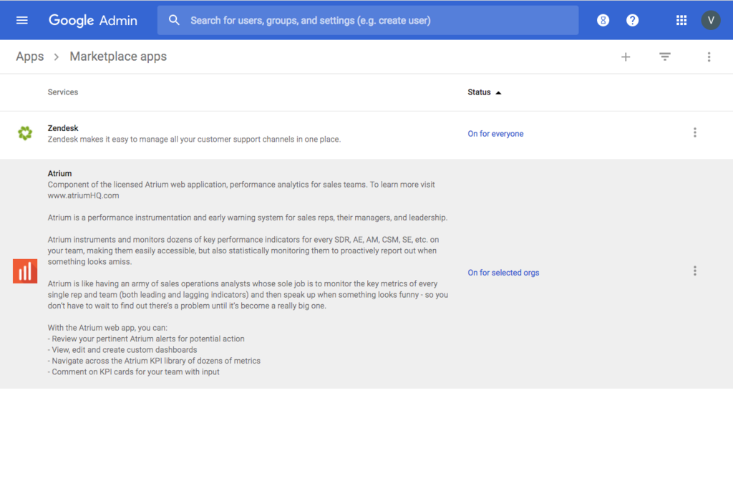Open the filter list icon
Image resolution: width=733 pixels, height=486 pixels.
coord(665,57)
